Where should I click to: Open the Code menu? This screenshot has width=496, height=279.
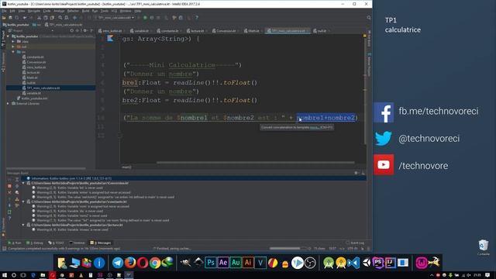click(x=46, y=11)
